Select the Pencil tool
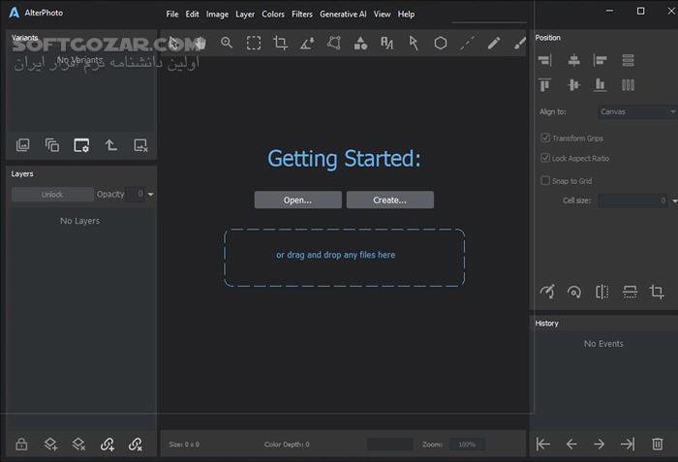Viewport: 678px width, 462px height. click(494, 43)
